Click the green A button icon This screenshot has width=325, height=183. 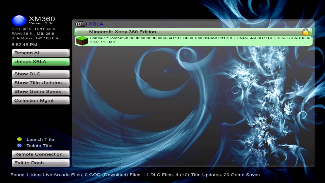coord(20,139)
